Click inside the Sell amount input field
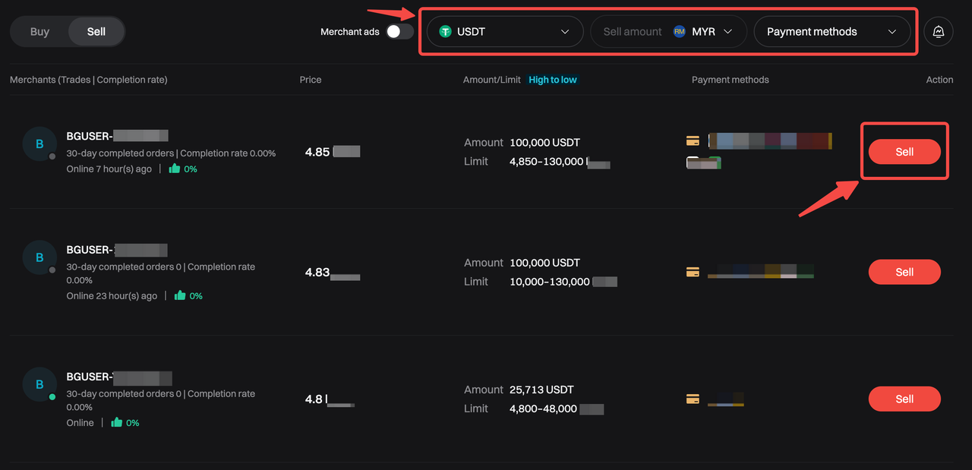The height and width of the screenshot is (470, 972). point(634,31)
